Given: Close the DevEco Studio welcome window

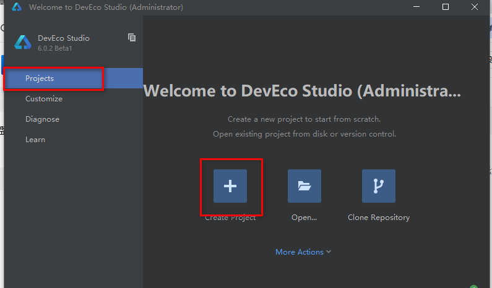Looking at the screenshot, I should pos(475,7).
